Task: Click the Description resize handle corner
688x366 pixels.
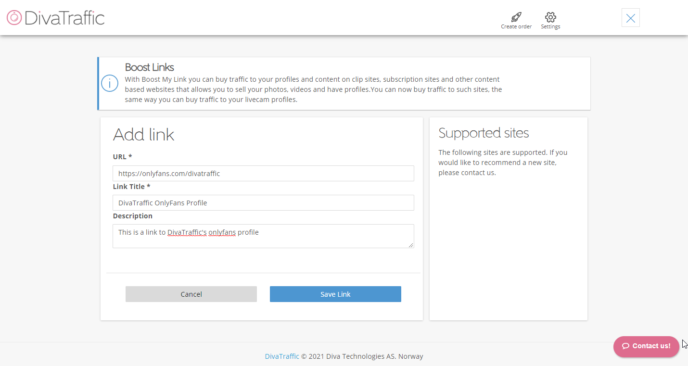Action: tap(411, 245)
